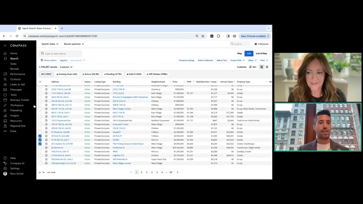Sort table by the Price column header
The image size is (363, 204).
point(175,82)
